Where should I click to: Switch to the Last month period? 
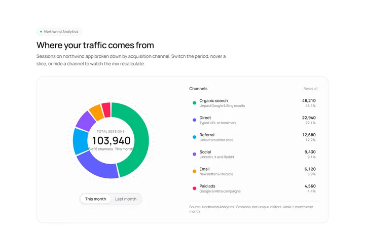pos(126,199)
